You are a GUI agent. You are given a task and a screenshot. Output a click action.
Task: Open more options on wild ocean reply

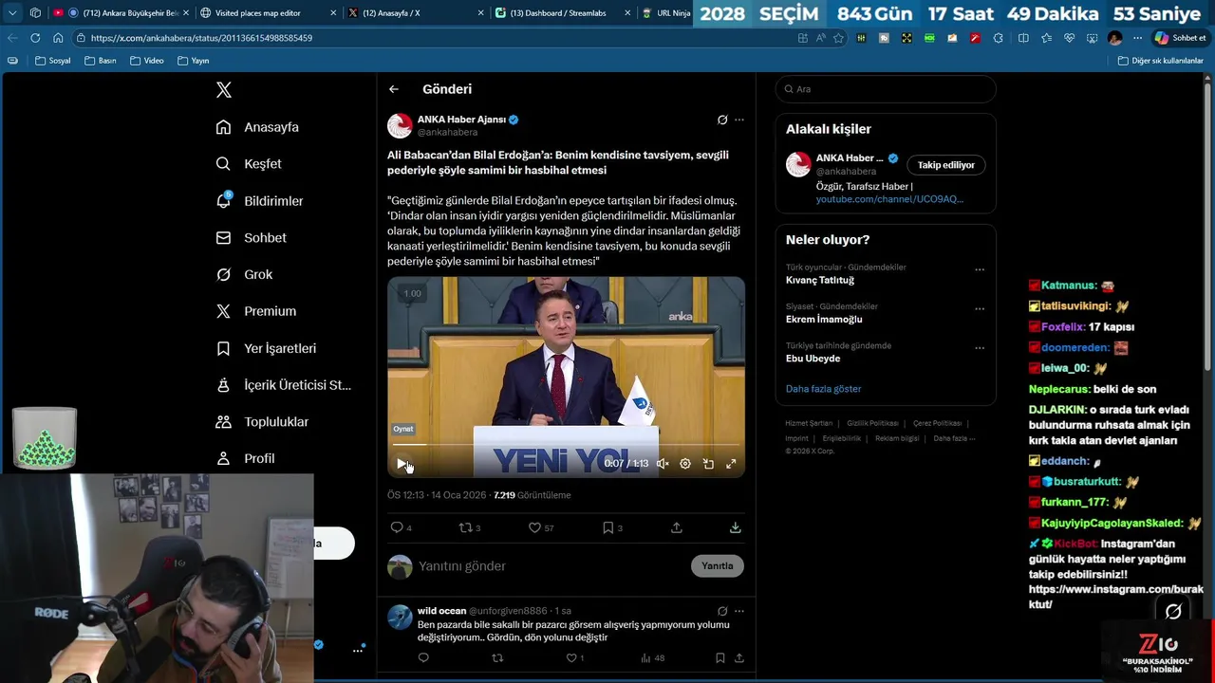click(739, 611)
